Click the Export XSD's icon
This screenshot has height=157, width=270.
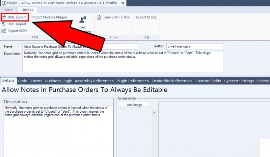(4, 31)
